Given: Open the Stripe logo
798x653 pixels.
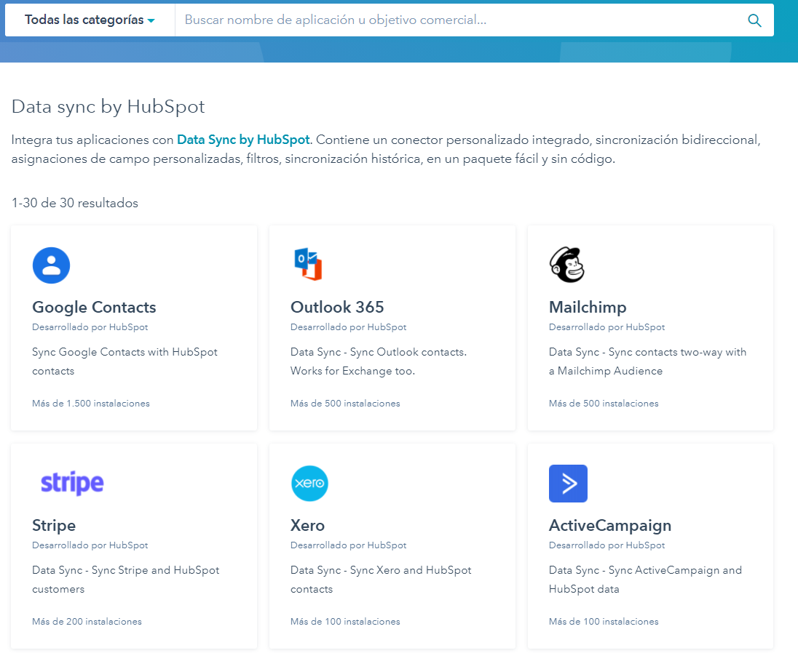Looking at the screenshot, I should (72, 483).
